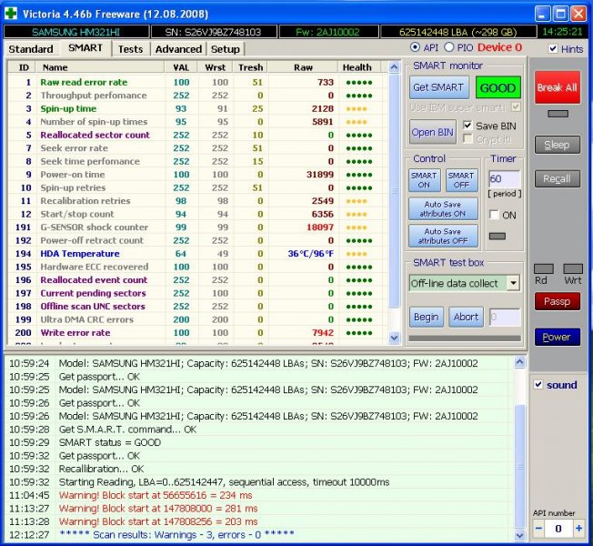Click the green GOOD status indicator
The height and width of the screenshot is (546, 593).
coord(498,88)
